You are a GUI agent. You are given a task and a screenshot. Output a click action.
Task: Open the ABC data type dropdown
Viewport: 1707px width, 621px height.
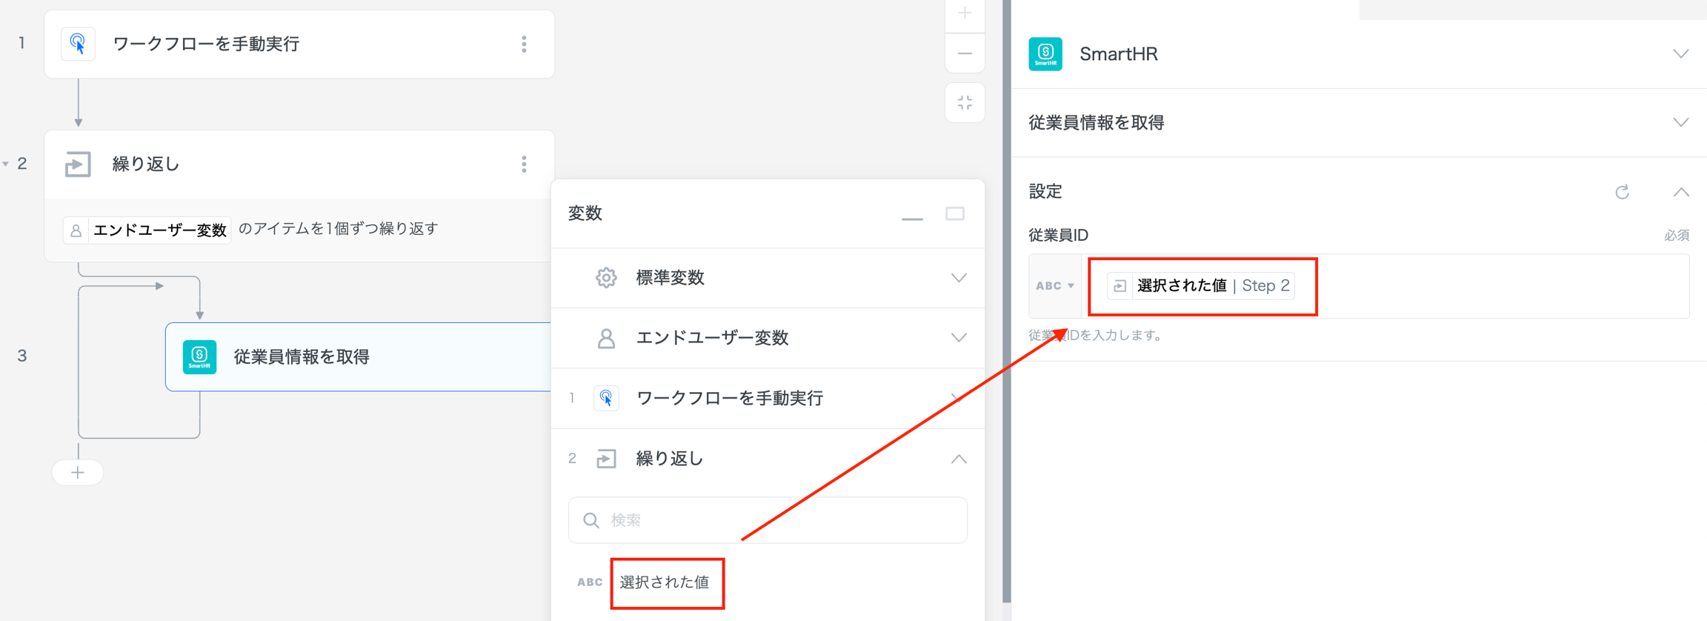click(1054, 286)
